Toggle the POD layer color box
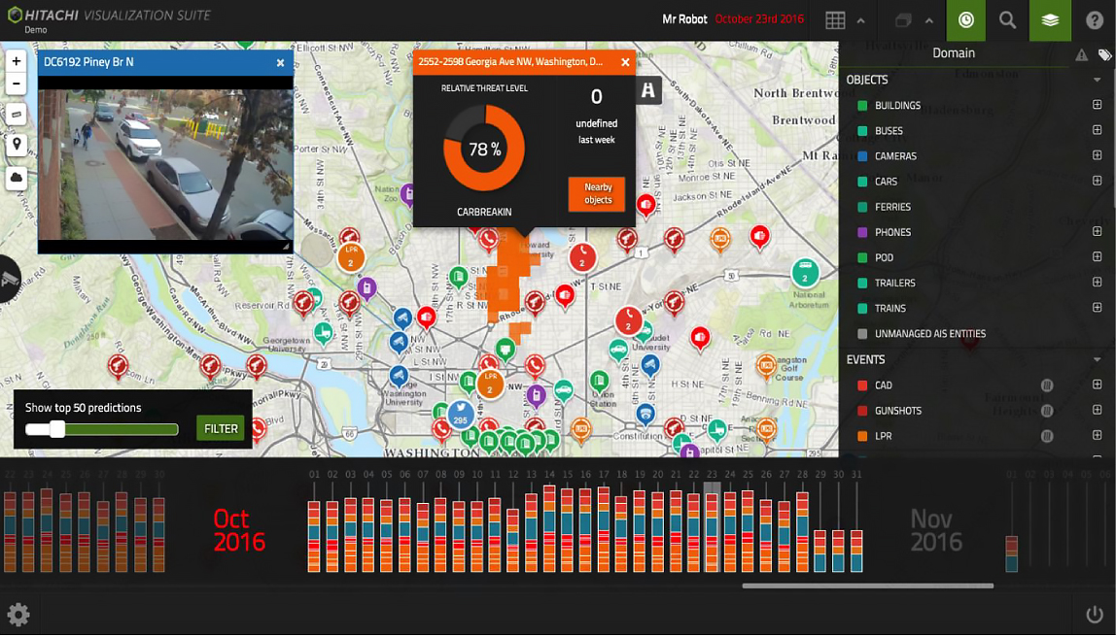Screen dimensions: 1116x636 (862, 258)
